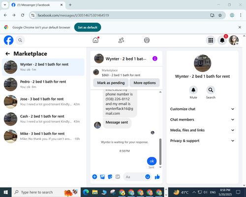Expand Customize chat section
The height and width of the screenshot is (197, 246).
point(202,109)
